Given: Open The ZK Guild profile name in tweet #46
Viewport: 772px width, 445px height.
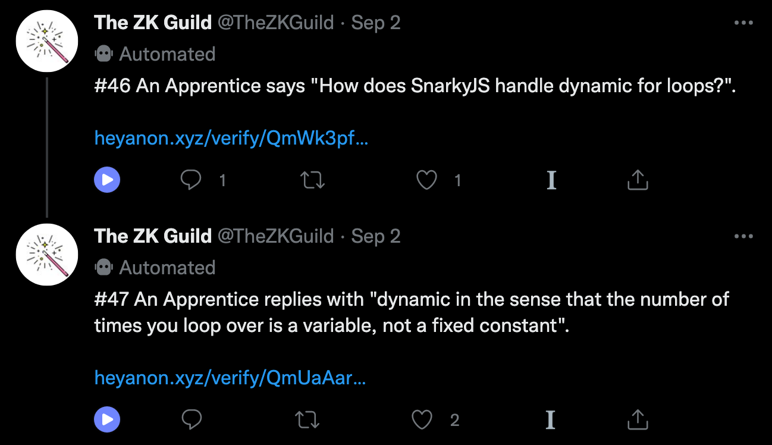Looking at the screenshot, I should pos(153,23).
